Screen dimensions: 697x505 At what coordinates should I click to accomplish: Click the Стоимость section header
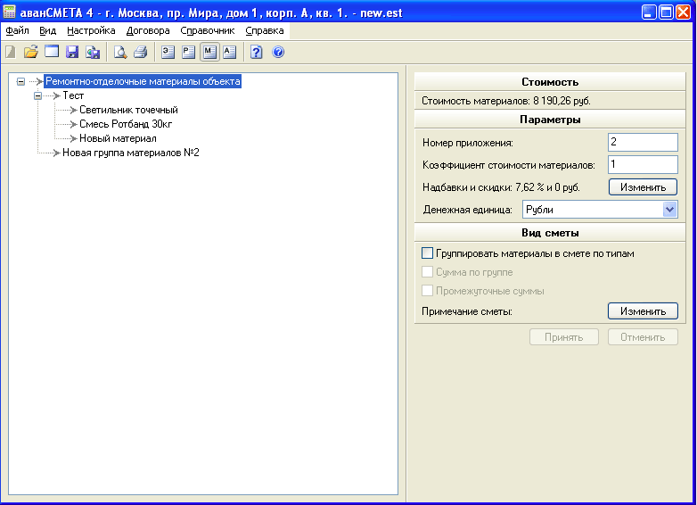[x=550, y=82]
